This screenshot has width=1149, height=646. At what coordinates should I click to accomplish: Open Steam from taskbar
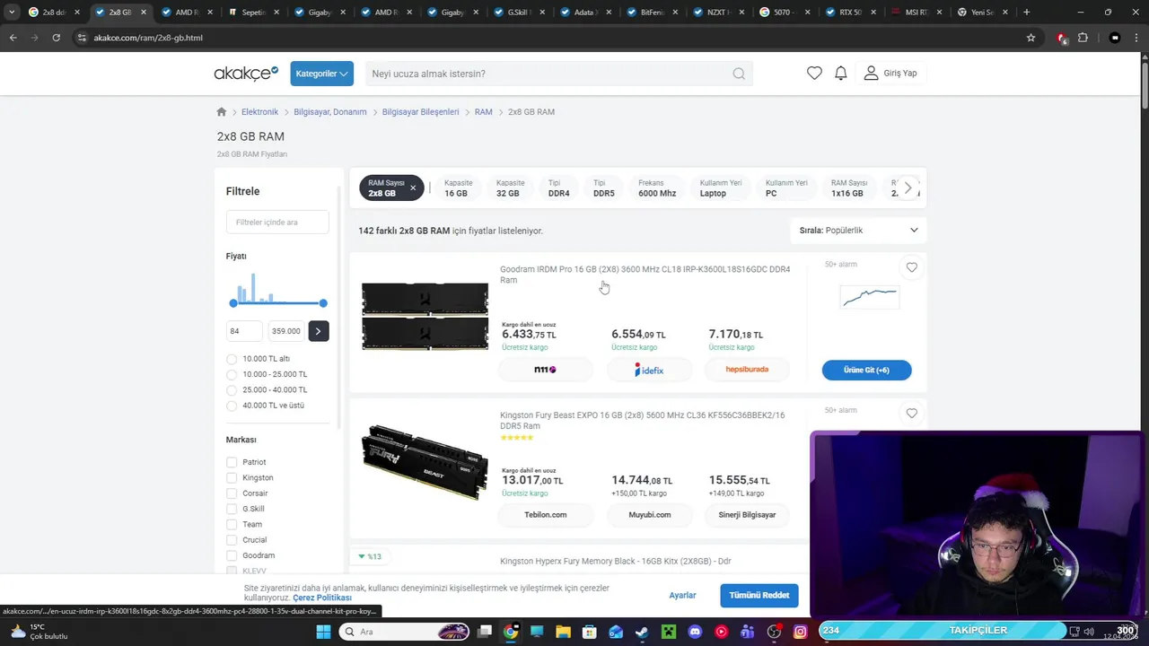click(x=641, y=632)
